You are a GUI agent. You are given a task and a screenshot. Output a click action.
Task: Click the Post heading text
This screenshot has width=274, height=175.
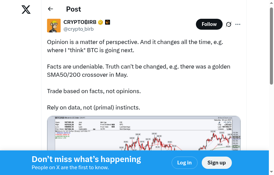click(74, 9)
